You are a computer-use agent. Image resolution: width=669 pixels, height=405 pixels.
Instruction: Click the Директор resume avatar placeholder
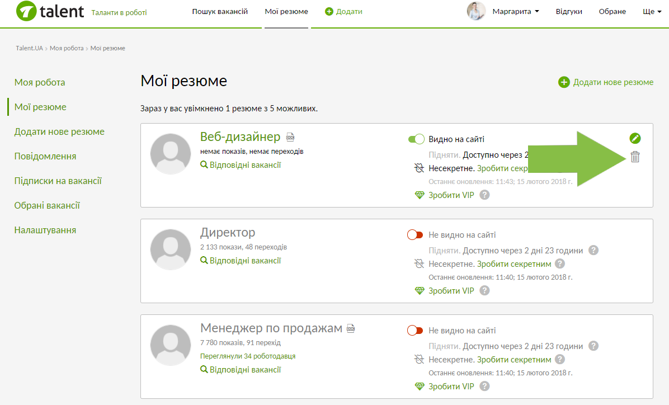click(171, 249)
